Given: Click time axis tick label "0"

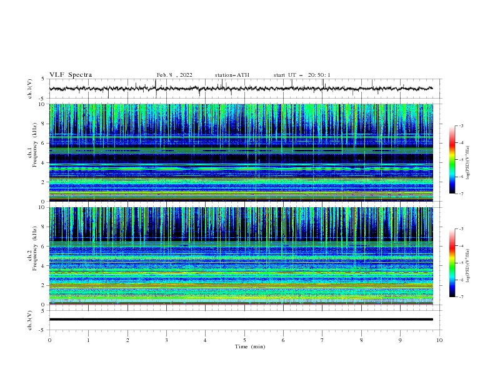Looking at the screenshot, I should (x=49, y=340).
